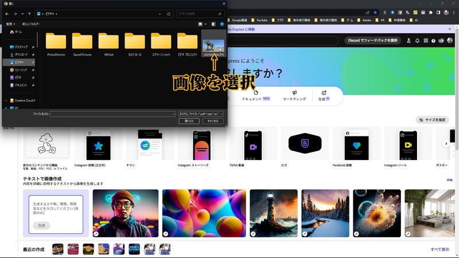Viewport: 459px width, 258px height.
Task: Expand the Creative Cloud Files tree node
Action: click(x=6, y=100)
